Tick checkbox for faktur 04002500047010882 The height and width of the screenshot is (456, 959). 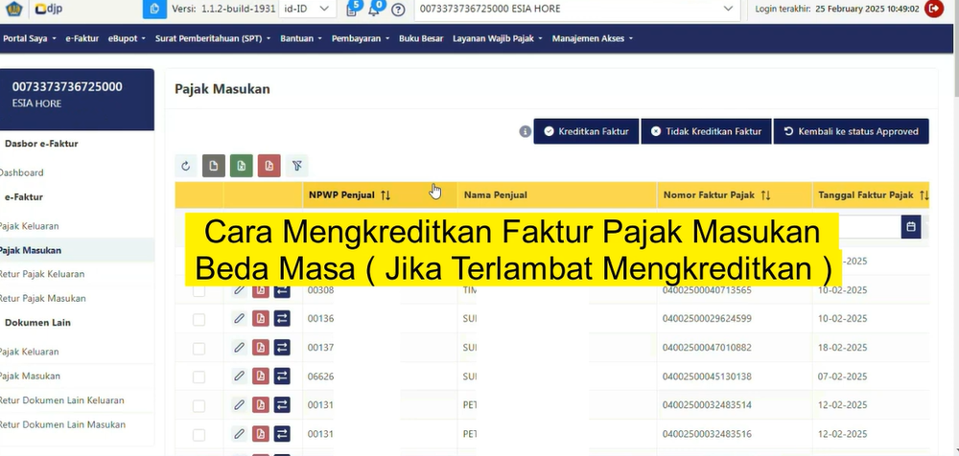199,349
